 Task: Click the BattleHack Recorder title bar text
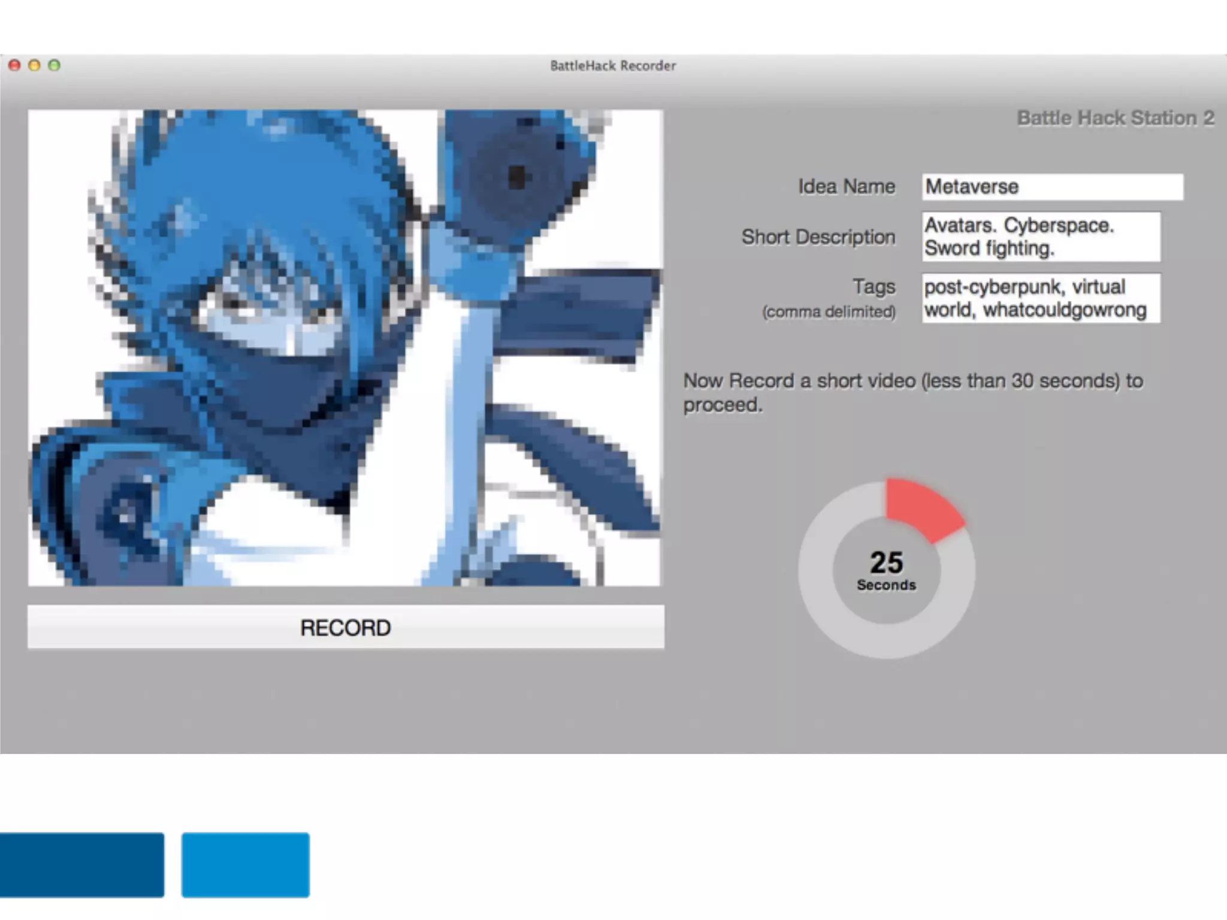[x=612, y=66]
